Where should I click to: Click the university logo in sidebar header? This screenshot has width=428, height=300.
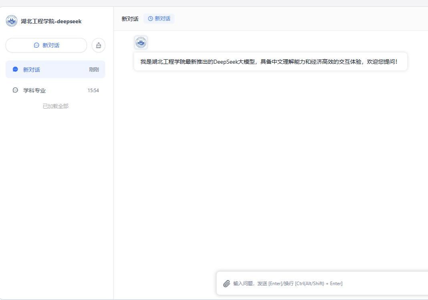tap(12, 21)
